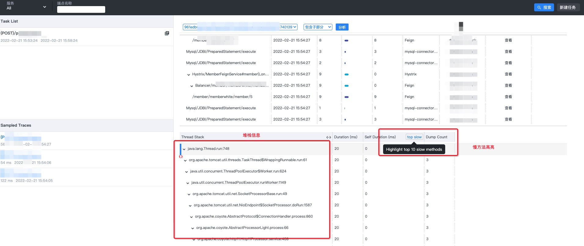Open task detail icon for POST task
Viewport: 584px width, 246px height.
pos(167,33)
